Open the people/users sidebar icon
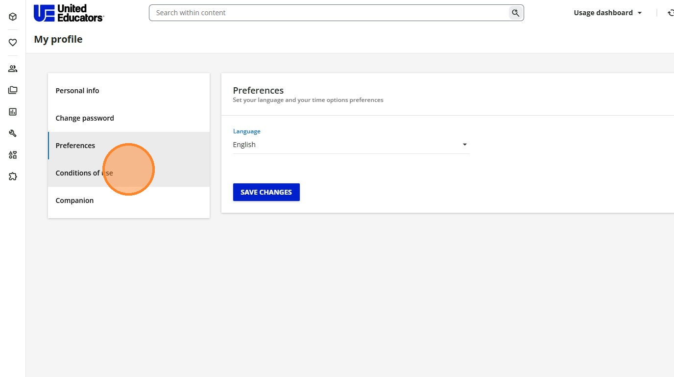The image size is (674, 377). [13, 69]
